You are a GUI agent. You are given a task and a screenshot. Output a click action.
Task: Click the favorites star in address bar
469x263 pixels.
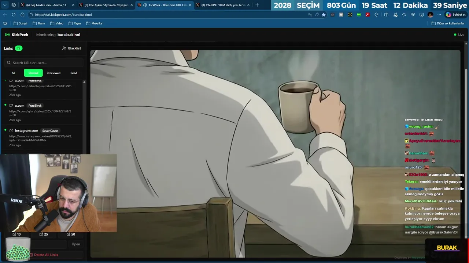tap(324, 15)
